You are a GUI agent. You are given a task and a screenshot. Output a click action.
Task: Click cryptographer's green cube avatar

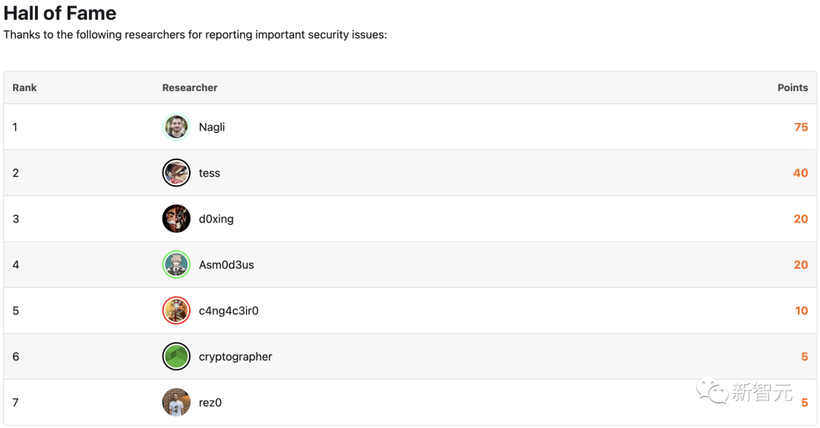tap(176, 357)
